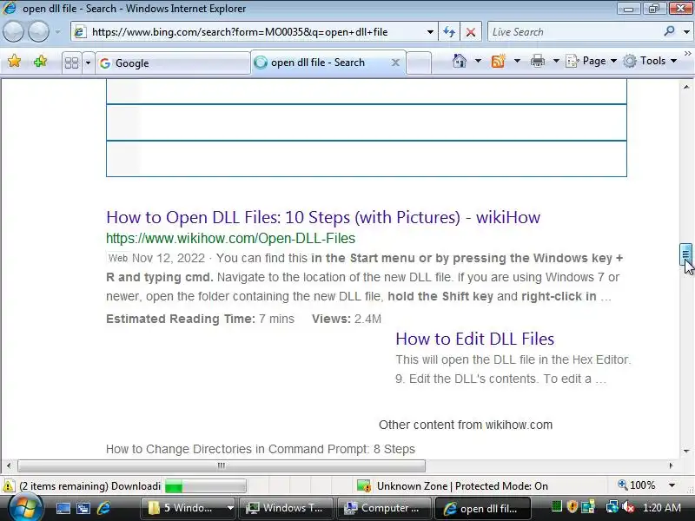Click the network connection tray icon

[x=612, y=506]
